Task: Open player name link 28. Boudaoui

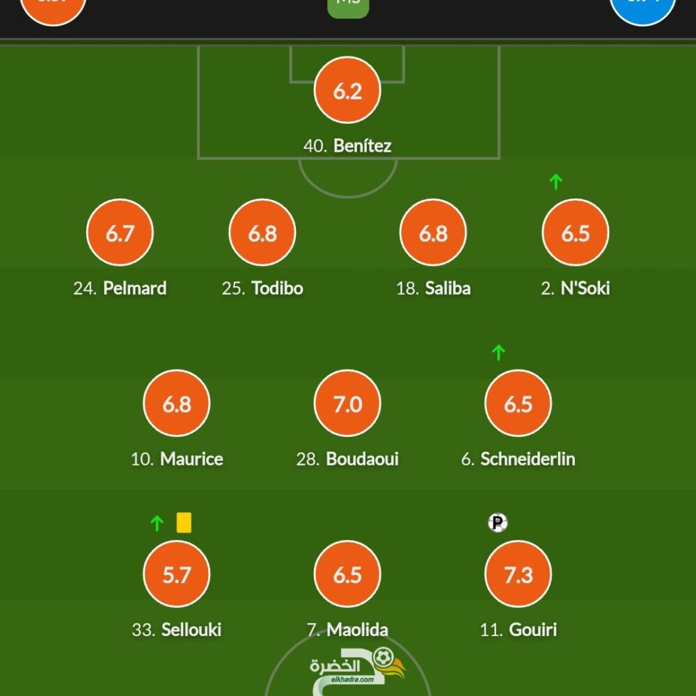Action: 347,459
